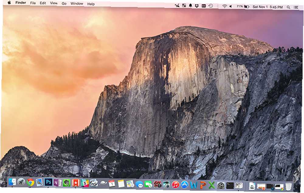Image resolution: width=304 pixels, height=193 pixels.
Task: Click the bell notification status icon
Action: 191,6
